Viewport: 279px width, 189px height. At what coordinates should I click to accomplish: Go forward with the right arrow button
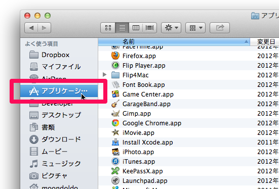pos(44,28)
